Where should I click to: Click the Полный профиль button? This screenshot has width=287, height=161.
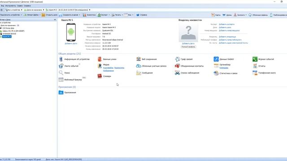188,47
